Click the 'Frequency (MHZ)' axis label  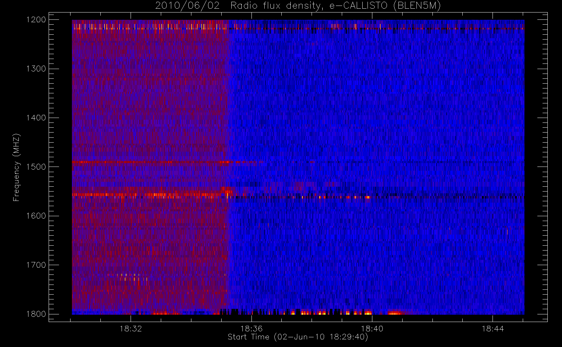[x=16, y=167]
